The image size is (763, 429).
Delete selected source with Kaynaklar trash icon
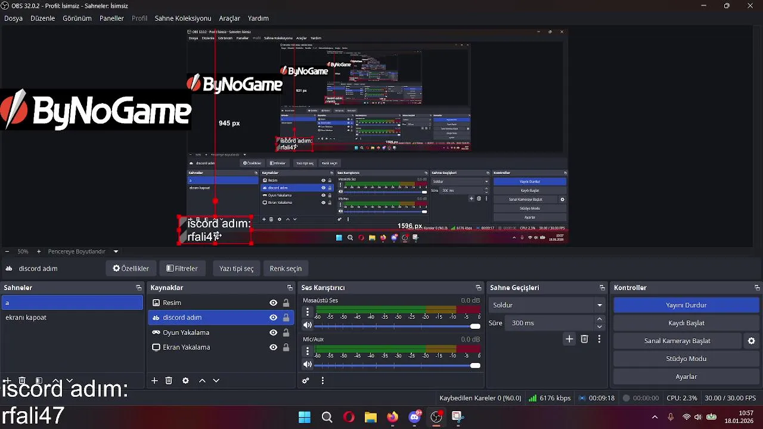(169, 381)
